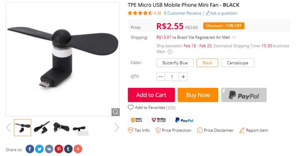This screenshot has height=156, width=296.
Task: Share product on Twitter
Action: click(x=39, y=149)
